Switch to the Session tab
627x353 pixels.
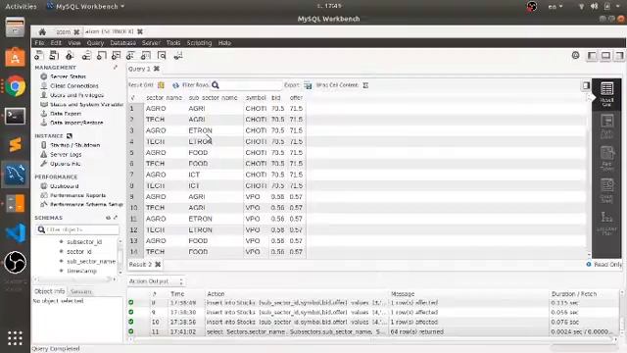[81, 291]
